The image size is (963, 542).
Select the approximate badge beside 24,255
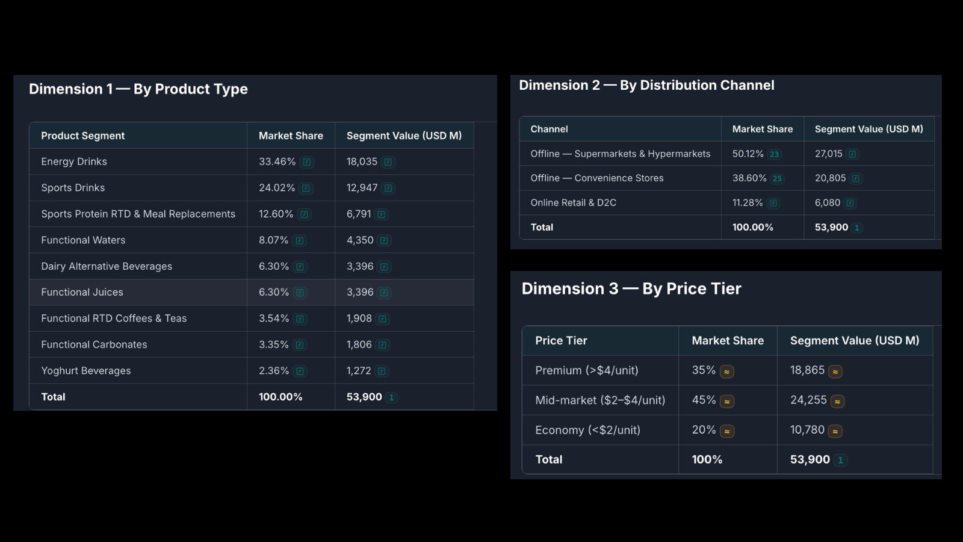[837, 401]
